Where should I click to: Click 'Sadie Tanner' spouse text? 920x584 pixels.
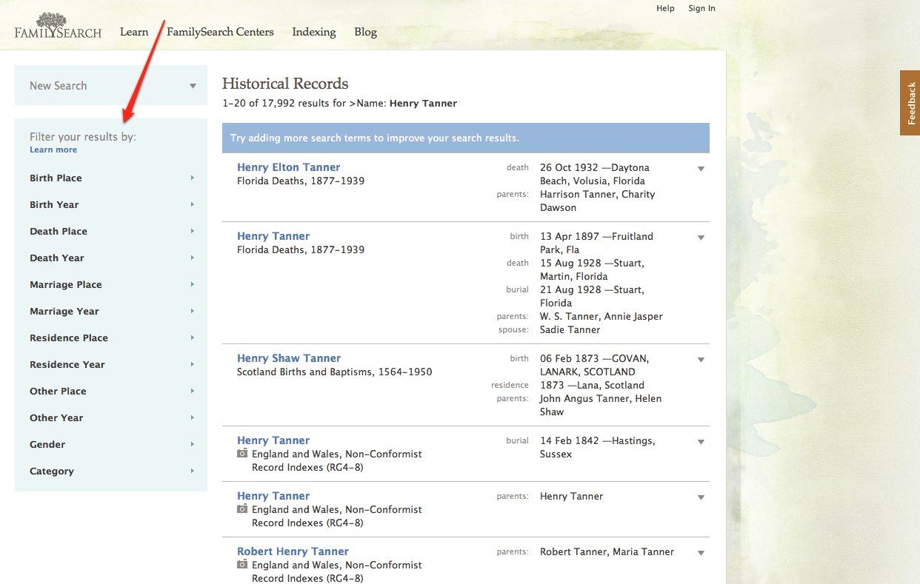[x=570, y=329]
